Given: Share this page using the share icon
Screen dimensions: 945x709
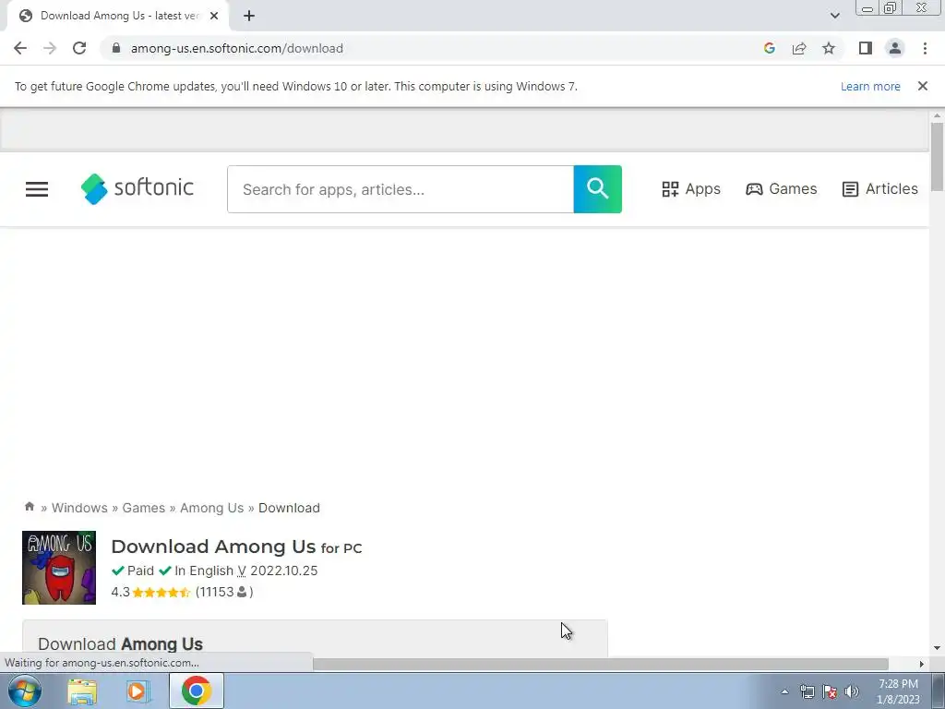Looking at the screenshot, I should pos(799,48).
